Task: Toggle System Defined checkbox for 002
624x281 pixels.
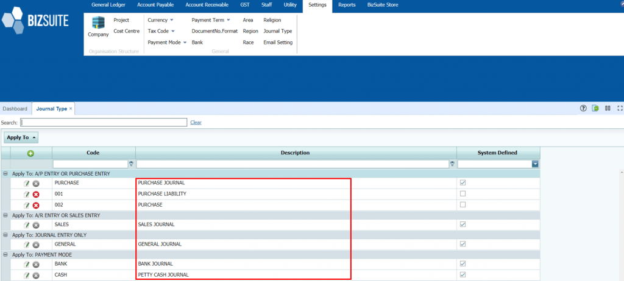Action: (x=463, y=205)
